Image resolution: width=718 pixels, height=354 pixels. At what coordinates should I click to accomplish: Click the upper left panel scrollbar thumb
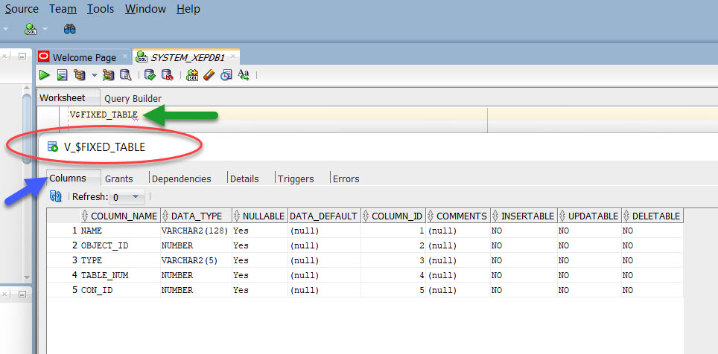pyautogui.click(x=27, y=129)
